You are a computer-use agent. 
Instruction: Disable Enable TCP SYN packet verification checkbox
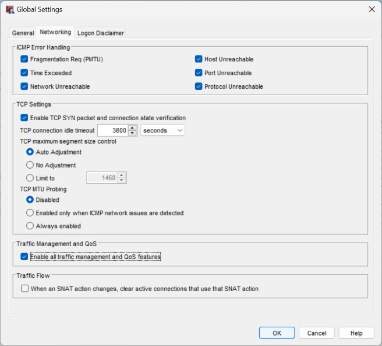(x=24, y=118)
